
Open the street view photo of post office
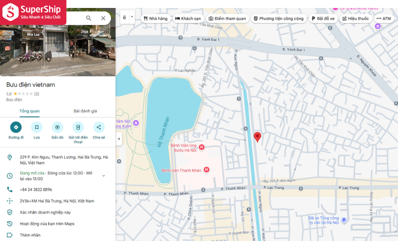coord(58,50)
